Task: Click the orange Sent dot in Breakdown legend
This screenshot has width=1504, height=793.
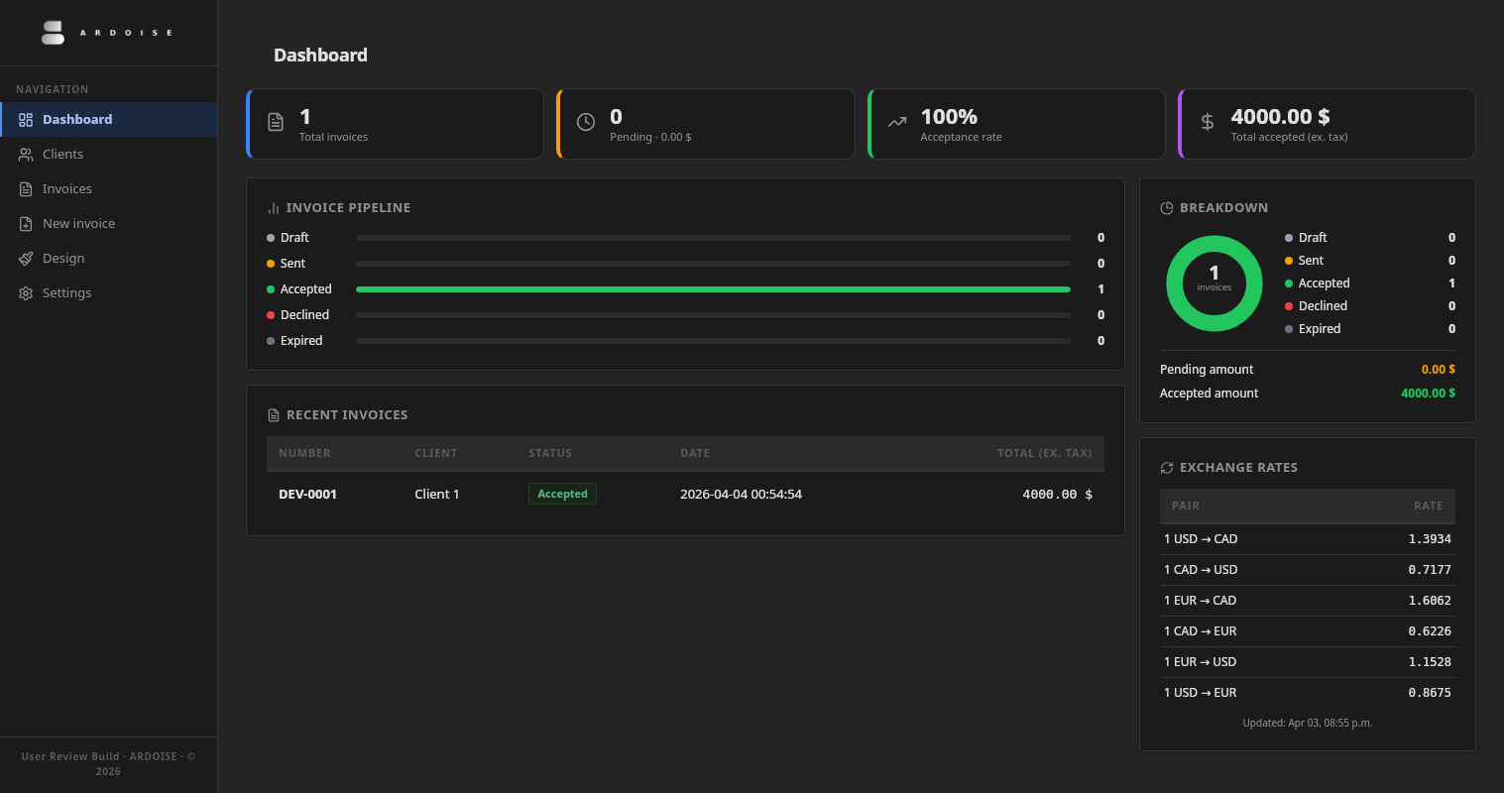Action: tap(1289, 261)
